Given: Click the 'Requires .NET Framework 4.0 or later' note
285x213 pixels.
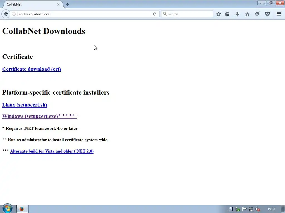Looking at the screenshot, I should pyautogui.click(x=40, y=128).
